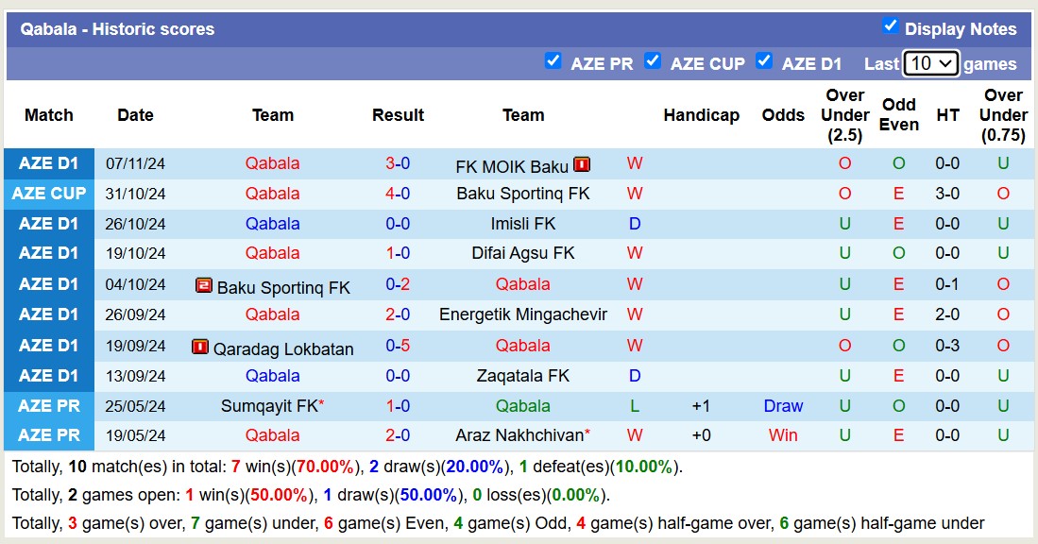Uncheck the AZE CUP league filter
The image size is (1038, 544).
653,61
